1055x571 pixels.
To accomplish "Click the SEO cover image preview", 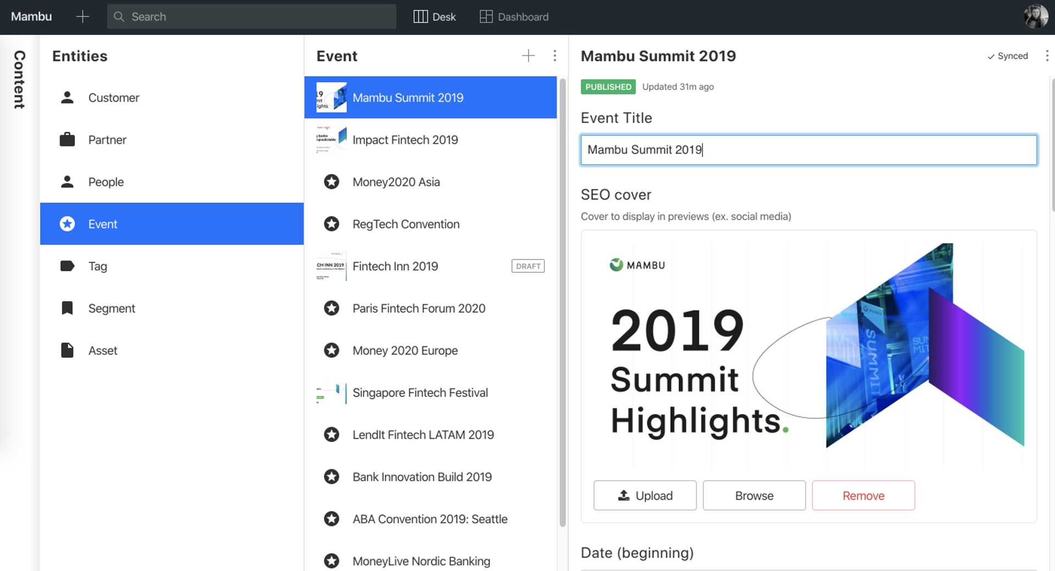I will click(809, 355).
